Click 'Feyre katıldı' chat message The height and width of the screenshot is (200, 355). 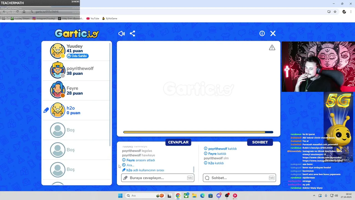tap(215, 154)
